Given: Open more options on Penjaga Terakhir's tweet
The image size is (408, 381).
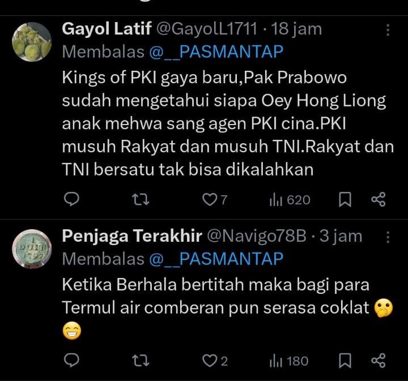Looking at the screenshot, I should (388, 236).
